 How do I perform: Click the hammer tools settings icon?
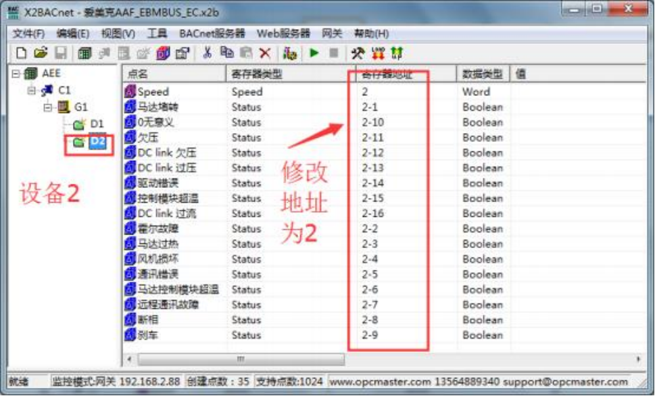[358, 53]
